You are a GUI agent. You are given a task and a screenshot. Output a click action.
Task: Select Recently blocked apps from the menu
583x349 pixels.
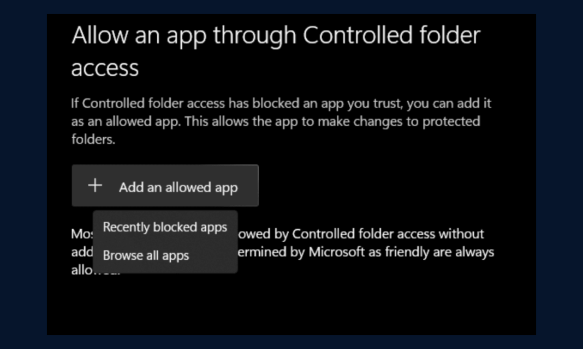pos(164,227)
